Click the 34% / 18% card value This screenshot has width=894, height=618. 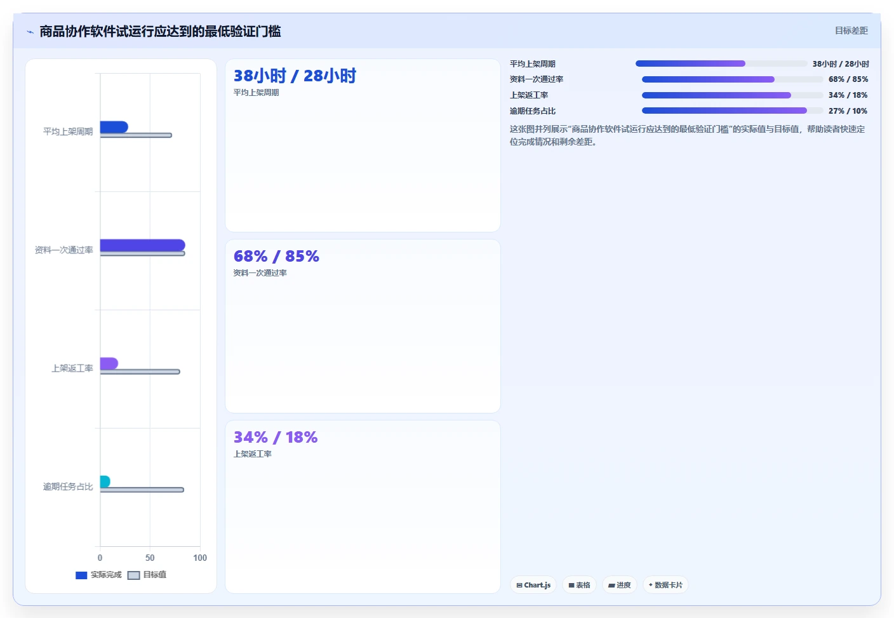(x=276, y=437)
